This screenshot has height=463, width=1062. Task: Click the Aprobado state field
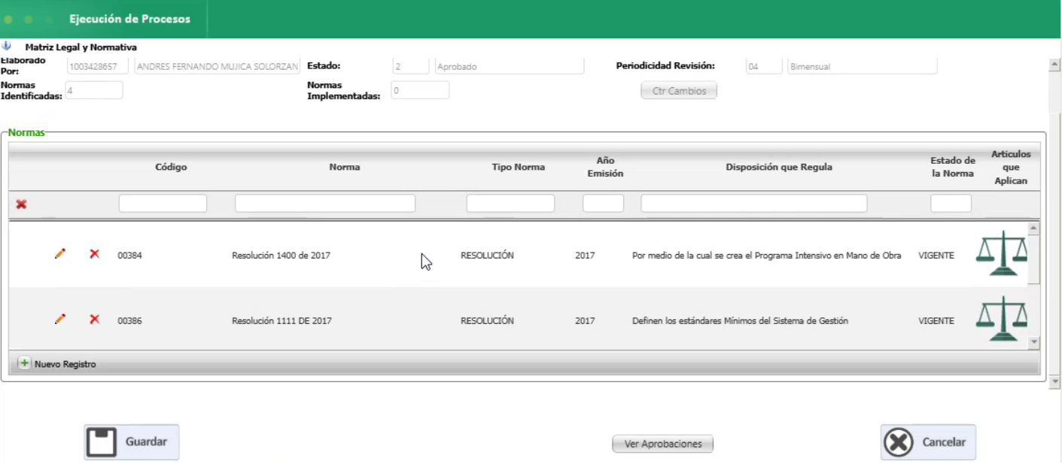coord(510,66)
